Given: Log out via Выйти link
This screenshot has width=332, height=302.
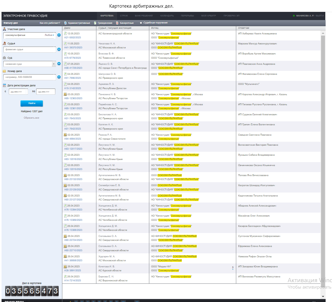Looking at the screenshot, I should pos(320,16).
